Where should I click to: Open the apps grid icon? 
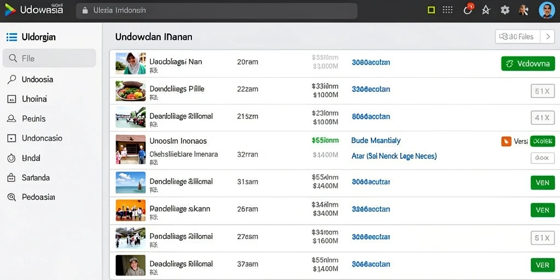447,10
